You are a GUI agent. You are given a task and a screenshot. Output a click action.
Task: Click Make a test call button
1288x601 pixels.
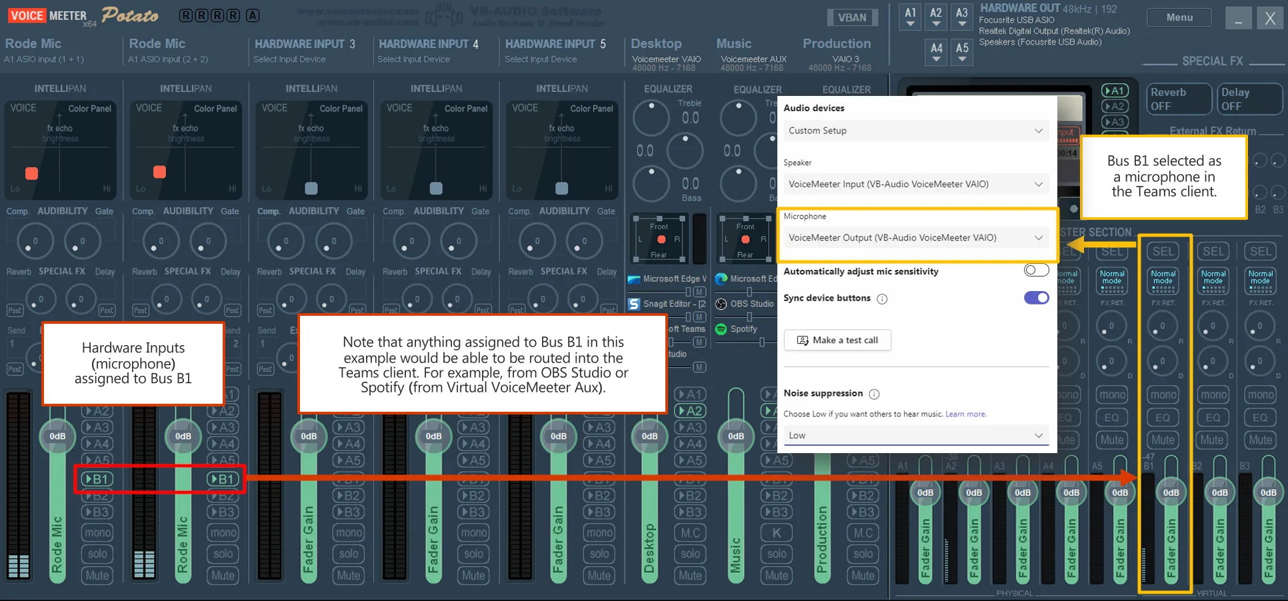pos(837,340)
